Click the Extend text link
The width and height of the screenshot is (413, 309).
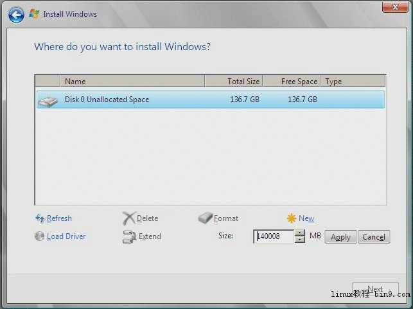tap(150, 236)
